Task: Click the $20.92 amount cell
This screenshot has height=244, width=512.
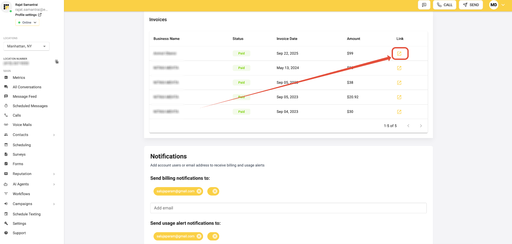Action: click(x=353, y=97)
